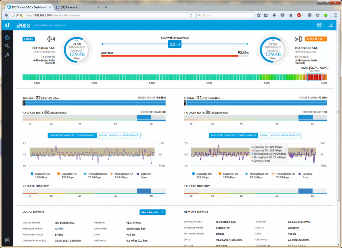Click the red 5685 MHz channel block in spectrum
Image resolution: width=342 pixels, height=248 pixels.
[314, 77]
